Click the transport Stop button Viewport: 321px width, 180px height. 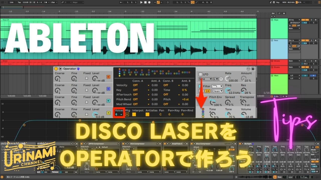pos(145,2)
